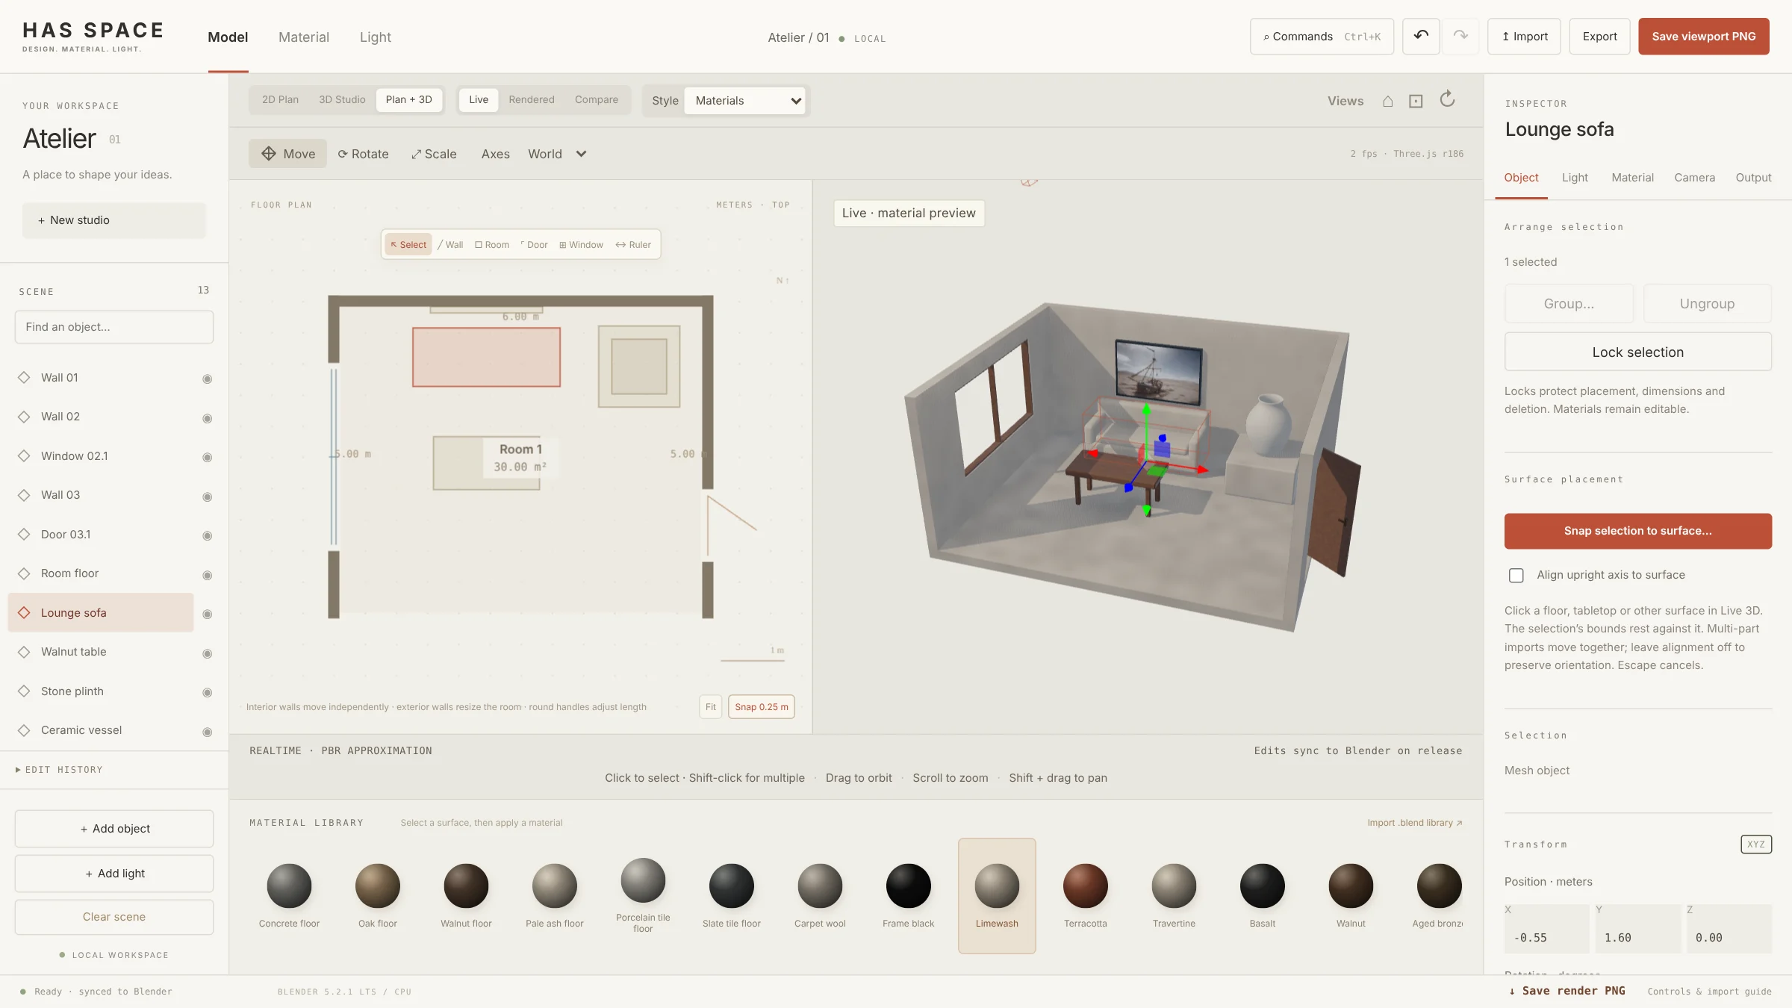Toggle visibility of Walnut table

[x=208, y=653]
